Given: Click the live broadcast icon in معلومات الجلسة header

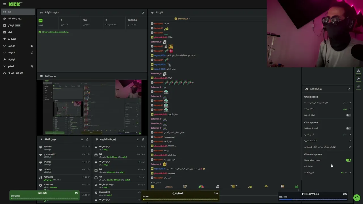Looking at the screenshot, I should click(x=41, y=13).
